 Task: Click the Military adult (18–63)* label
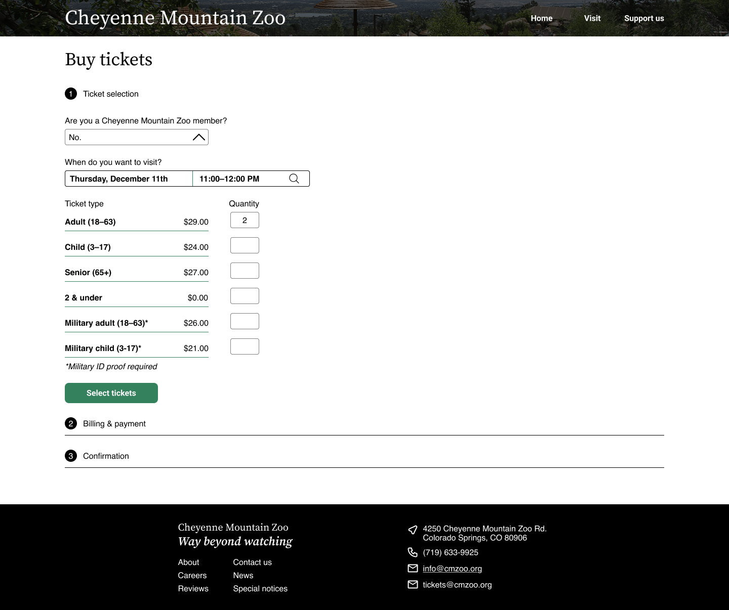click(106, 323)
